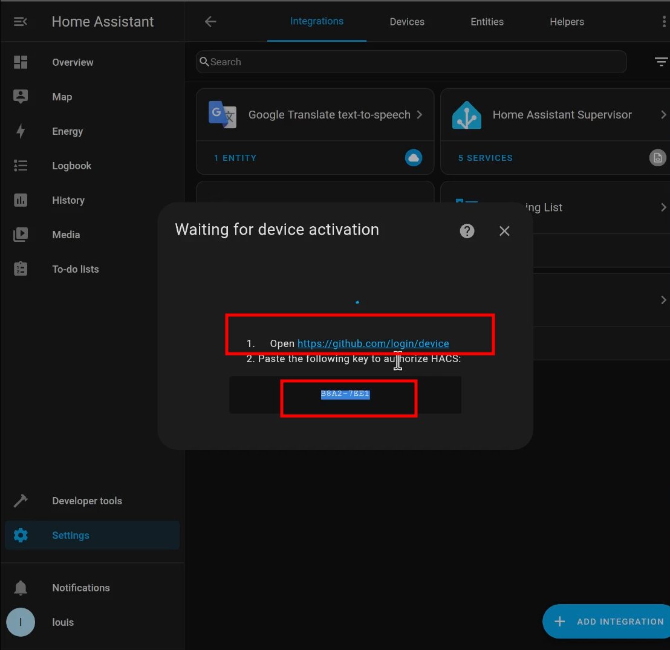Open Developer tools hammer icon
Screen dimensions: 670x650
point(21,501)
